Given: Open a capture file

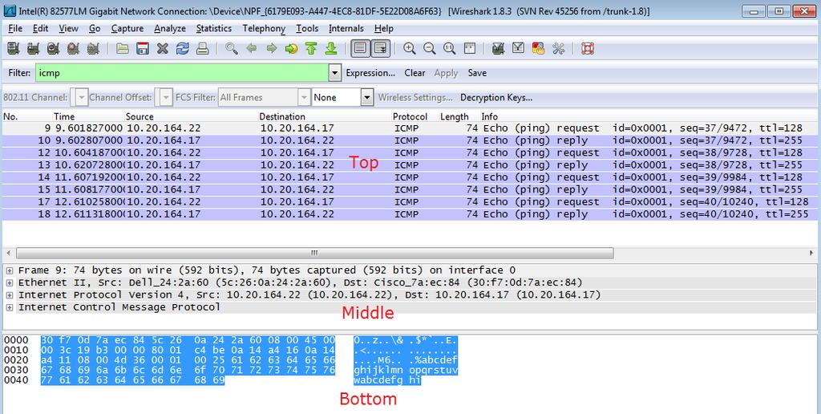Looking at the screenshot, I should point(123,49).
